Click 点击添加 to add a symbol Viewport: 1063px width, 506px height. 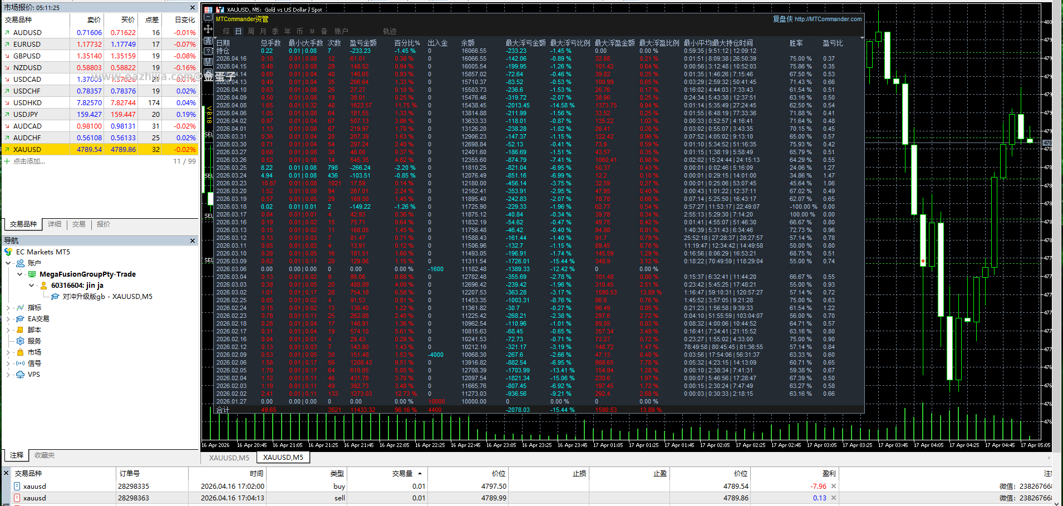[29, 161]
